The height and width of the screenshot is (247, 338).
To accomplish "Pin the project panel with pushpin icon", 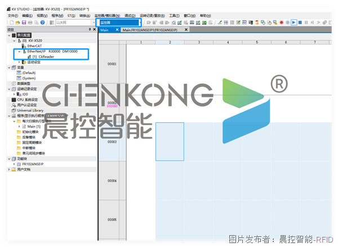I will (x=90, y=29).
